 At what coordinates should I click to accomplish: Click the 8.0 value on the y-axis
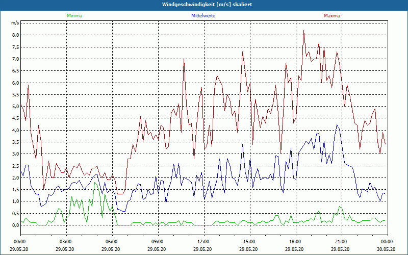15,35
